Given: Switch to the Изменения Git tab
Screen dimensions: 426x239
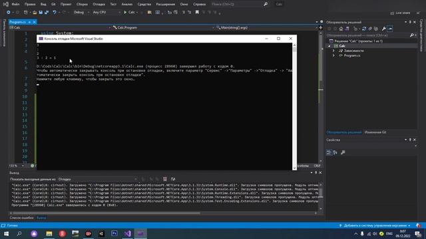Looking at the screenshot, I should click(x=375, y=132).
